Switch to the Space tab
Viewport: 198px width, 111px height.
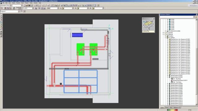pyautogui.click(x=167, y=108)
